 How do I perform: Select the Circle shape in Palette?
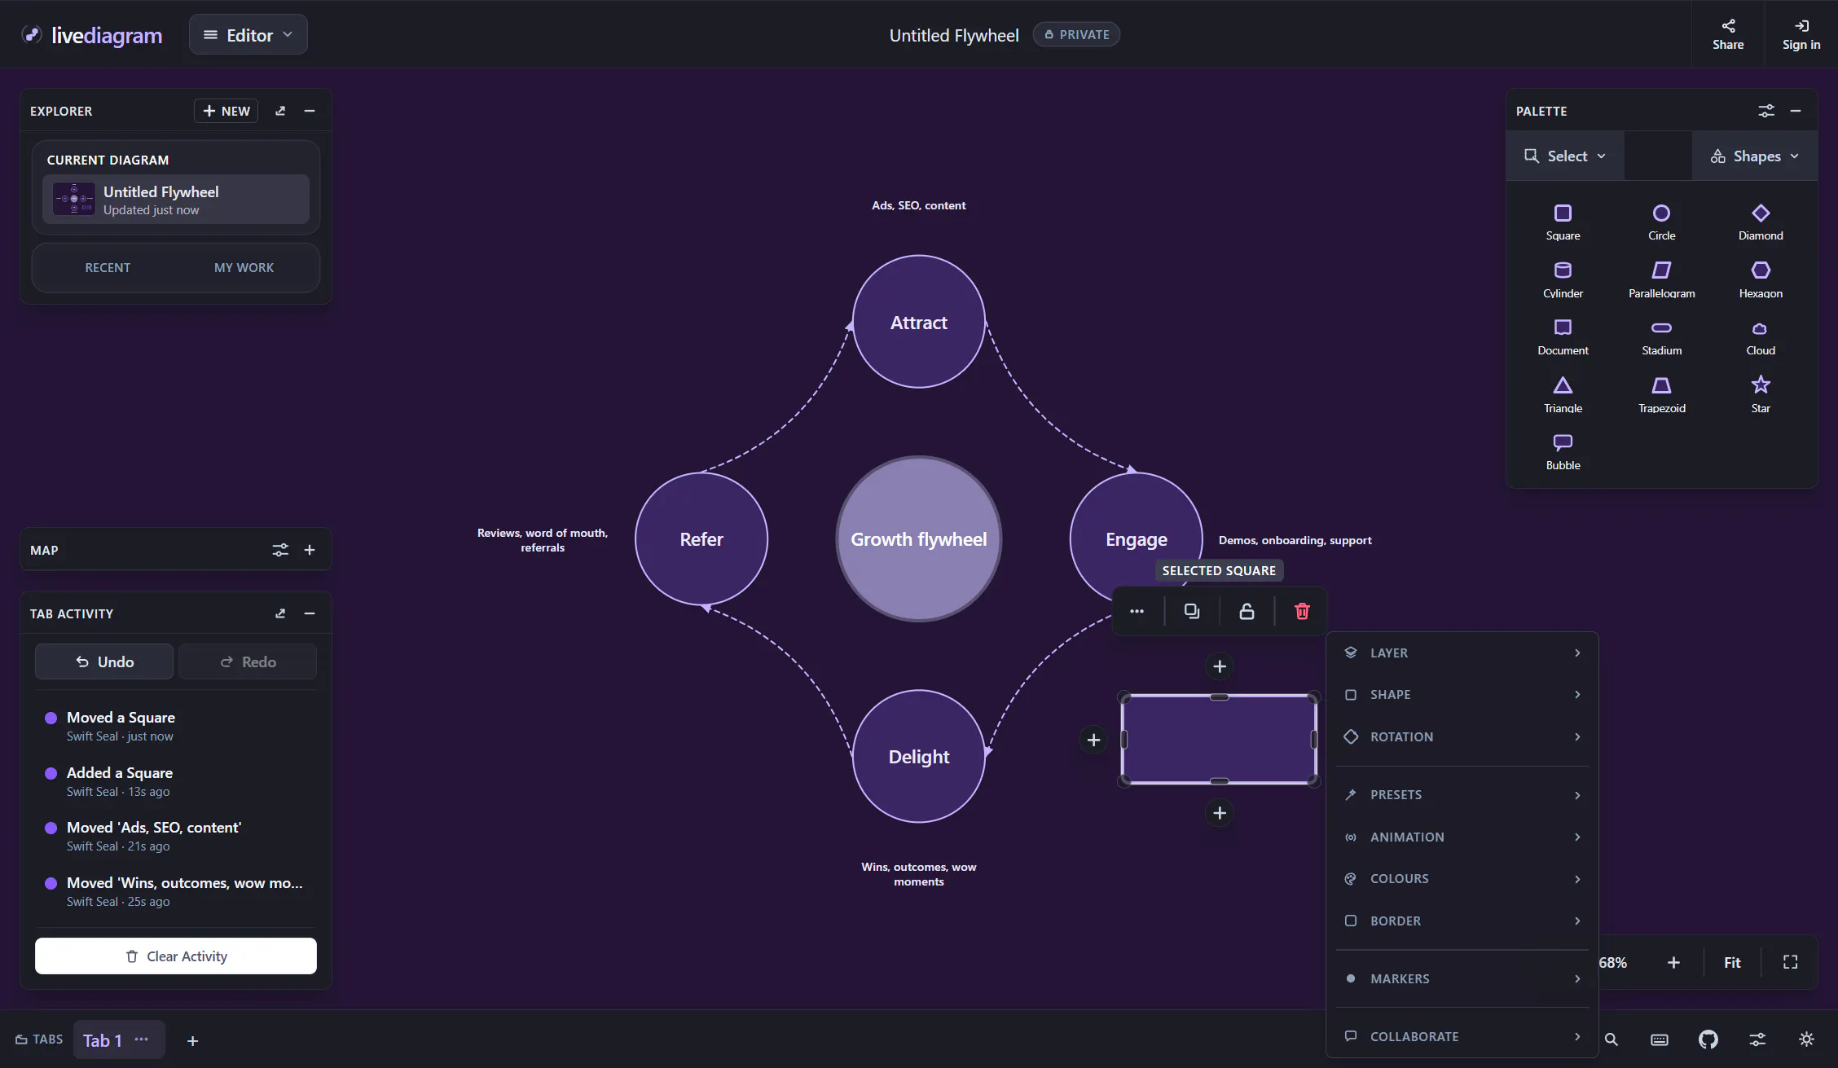[1661, 222]
